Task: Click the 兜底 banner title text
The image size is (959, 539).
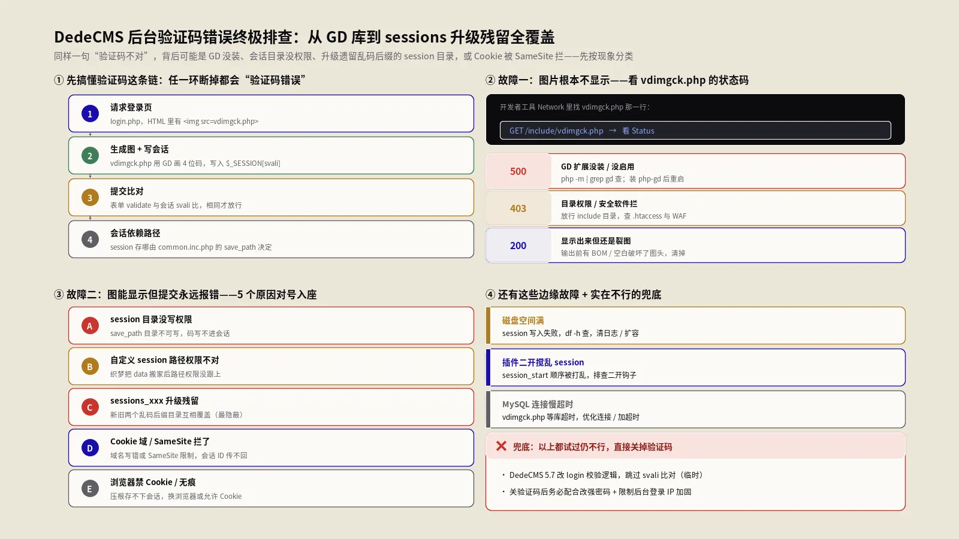Action: point(592,447)
